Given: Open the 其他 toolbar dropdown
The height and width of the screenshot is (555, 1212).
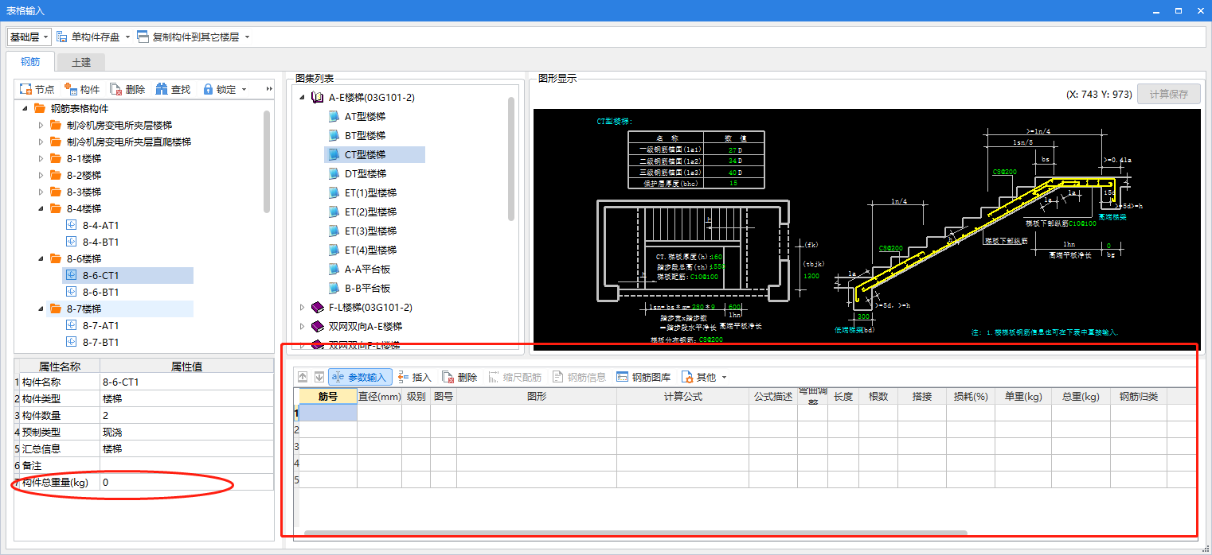Looking at the screenshot, I should click(704, 377).
